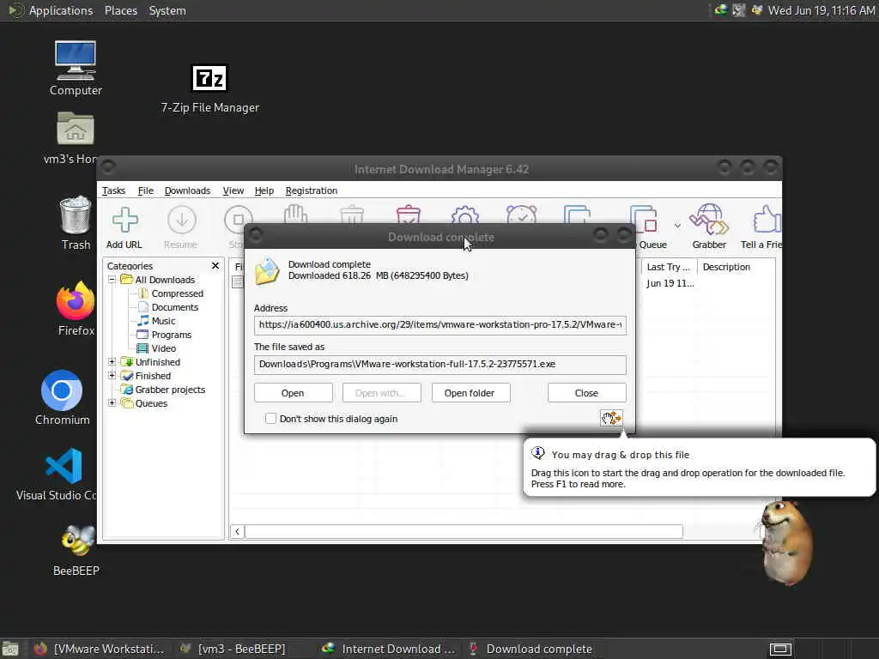Open the View menu
Image resolution: width=879 pixels, height=659 pixels.
pos(233,190)
